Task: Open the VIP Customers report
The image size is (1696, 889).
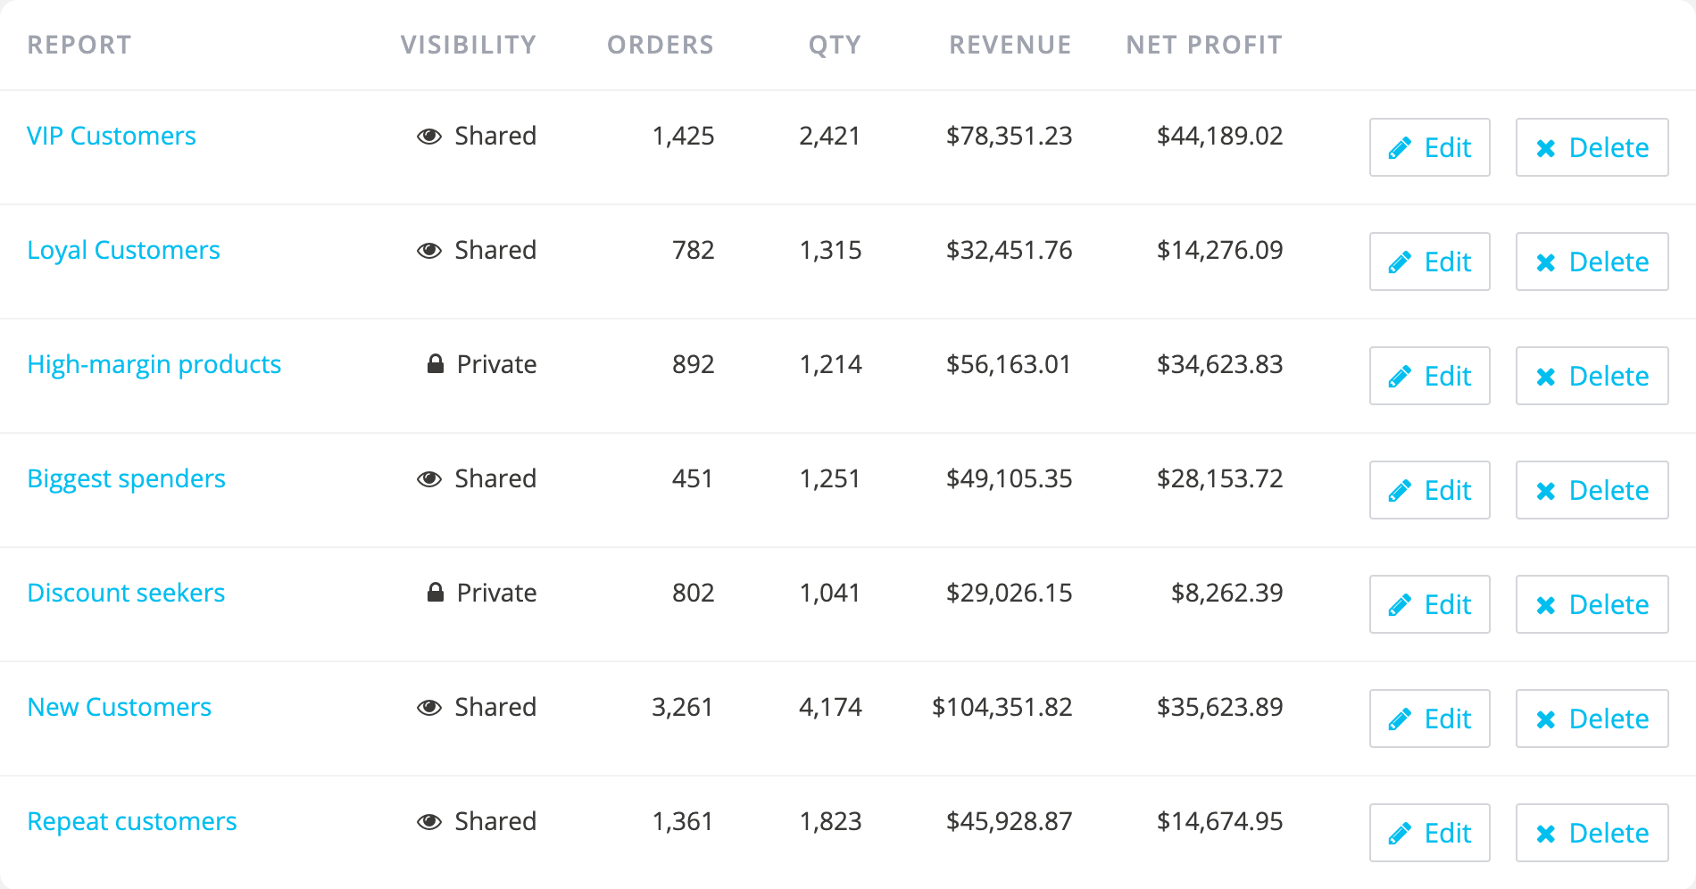Action: click(112, 136)
